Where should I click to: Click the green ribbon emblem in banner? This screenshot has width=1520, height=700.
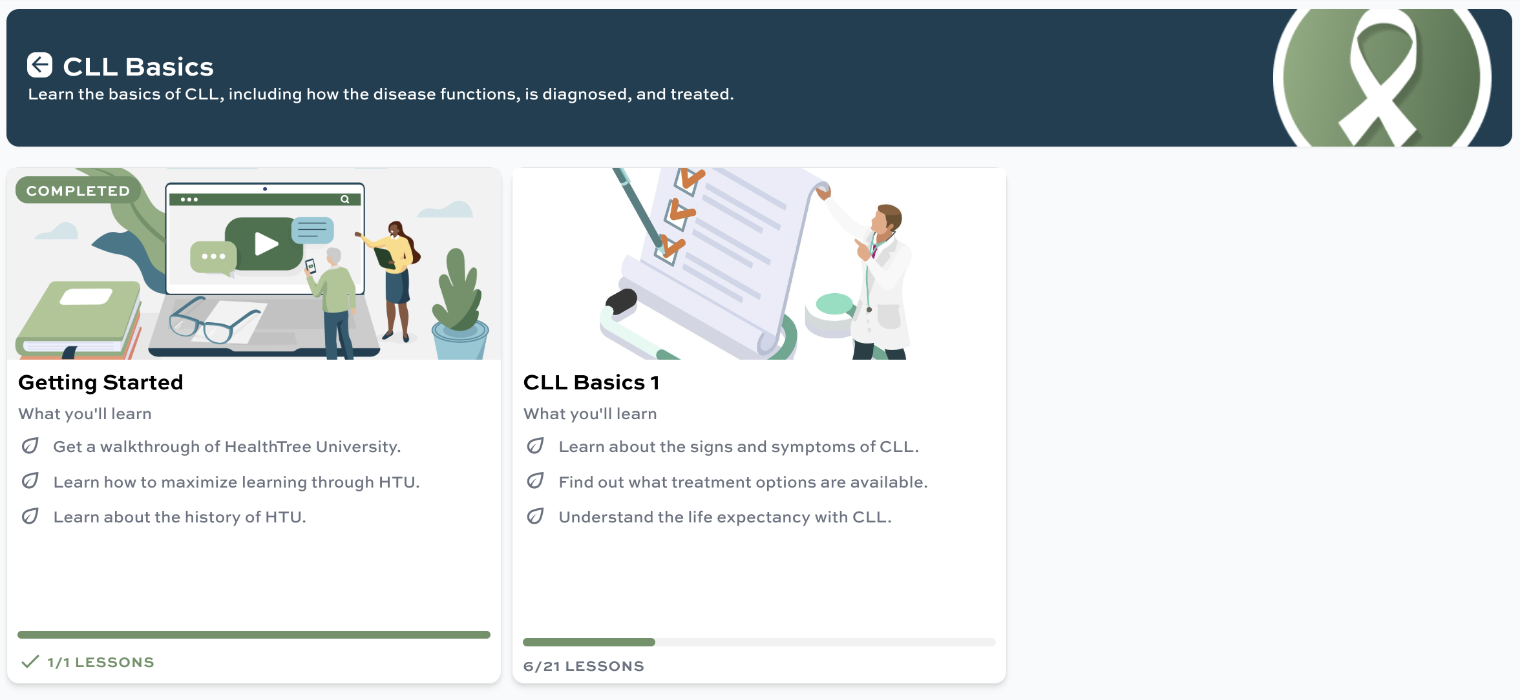coord(1382,77)
